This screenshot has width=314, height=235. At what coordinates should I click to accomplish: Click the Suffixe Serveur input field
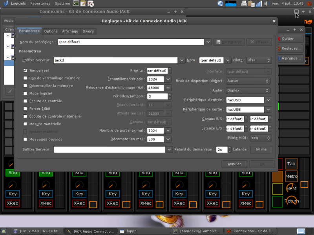tap(109, 150)
